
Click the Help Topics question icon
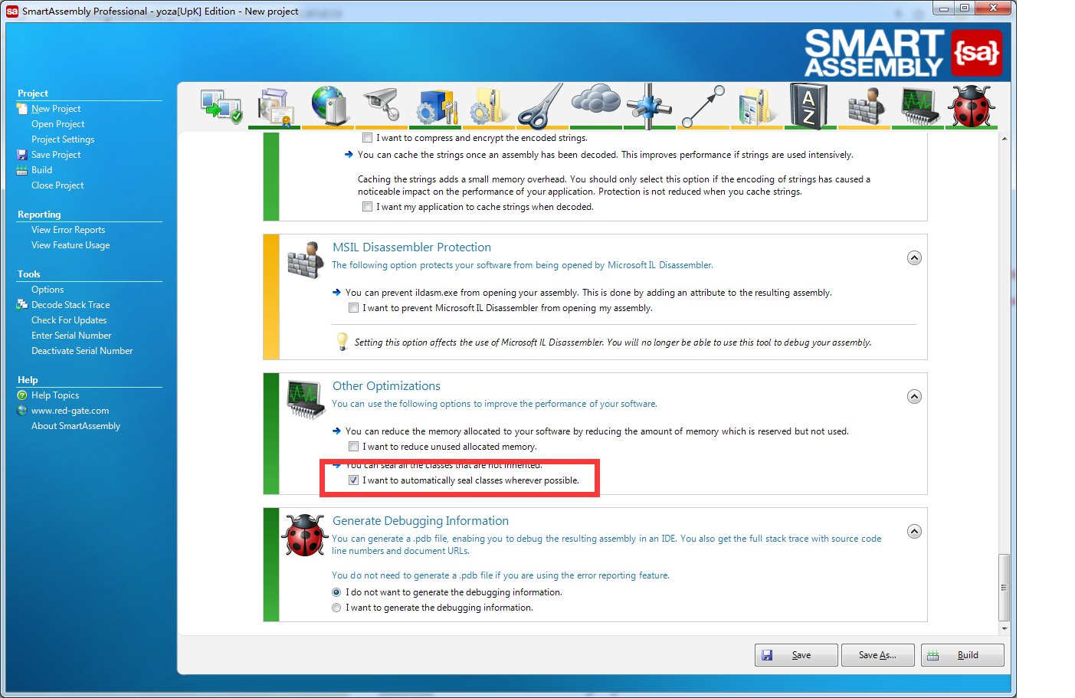(x=21, y=395)
